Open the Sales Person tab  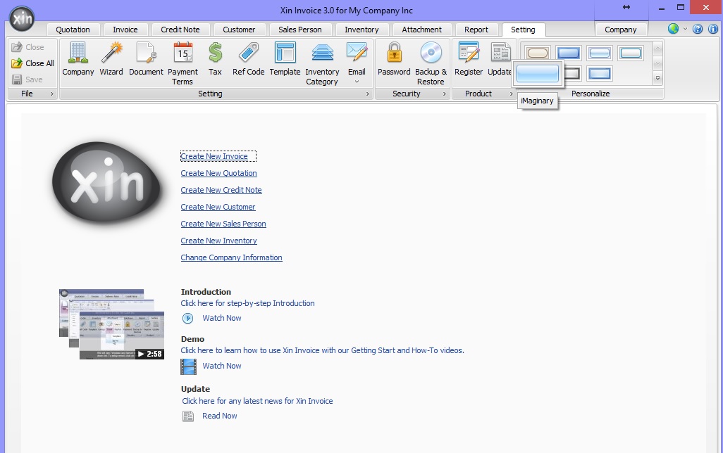click(x=300, y=30)
